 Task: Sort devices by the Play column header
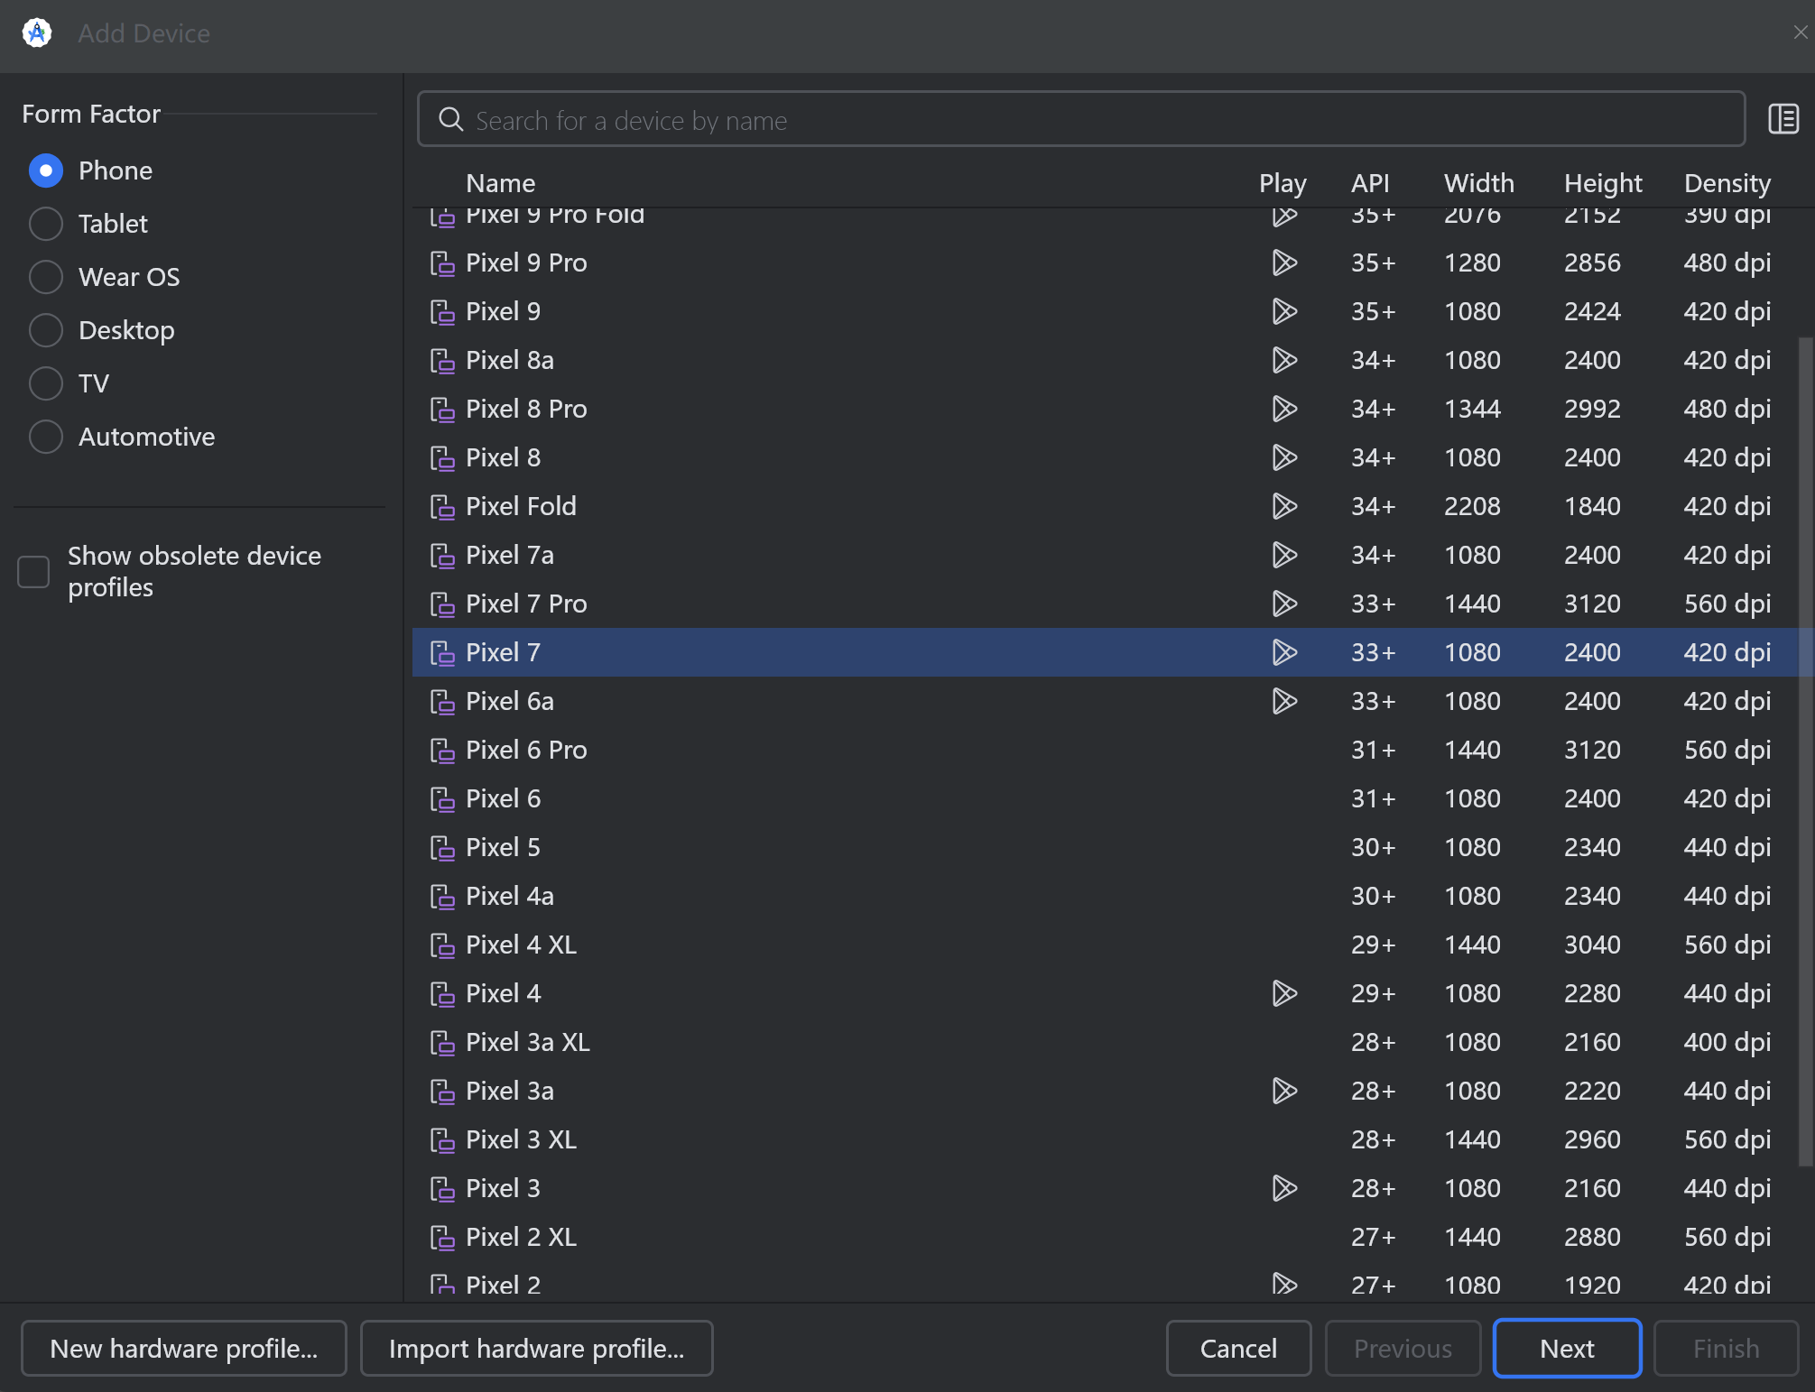pyautogui.click(x=1283, y=183)
